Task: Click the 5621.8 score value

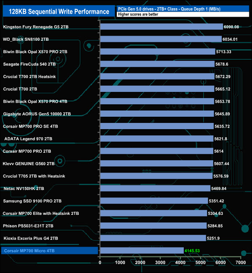Action: tap(221, 139)
